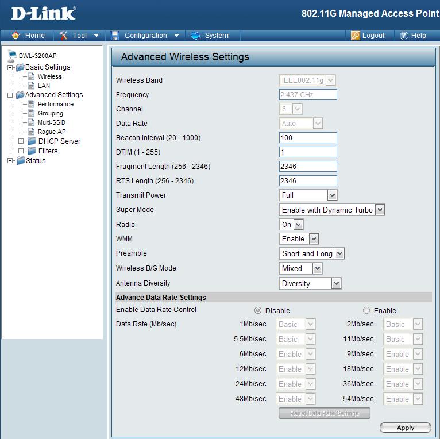Click the RTS Length input field

308,181
